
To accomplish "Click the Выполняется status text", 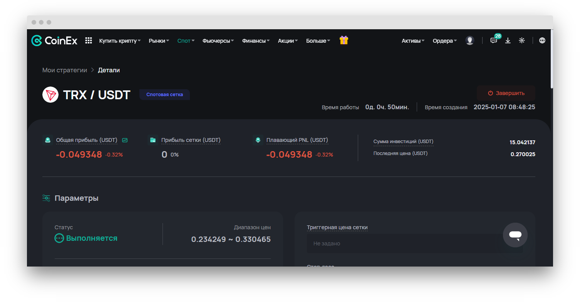I will coord(92,238).
